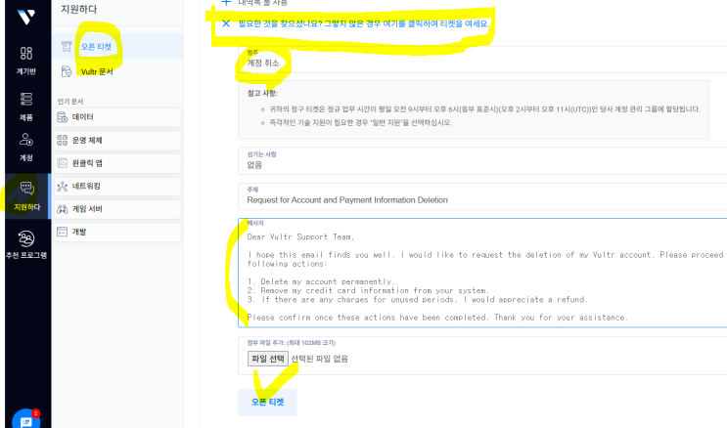
Task: Click the grid icon beside 운영 체제
Action: click(x=62, y=141)
